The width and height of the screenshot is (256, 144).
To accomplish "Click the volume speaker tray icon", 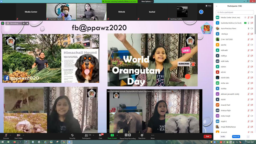I will (x=234, y=142).
